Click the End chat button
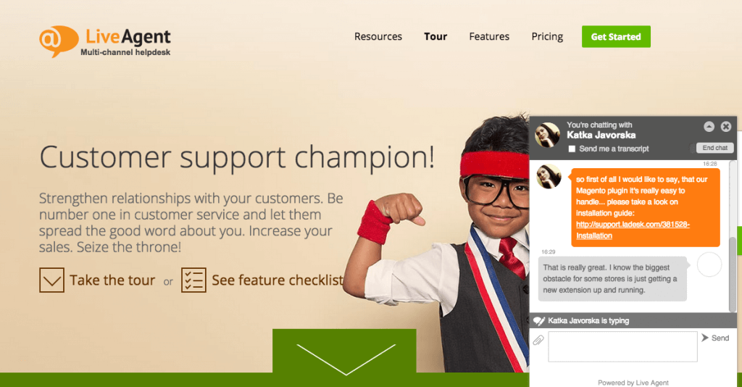 coord(714,148)
